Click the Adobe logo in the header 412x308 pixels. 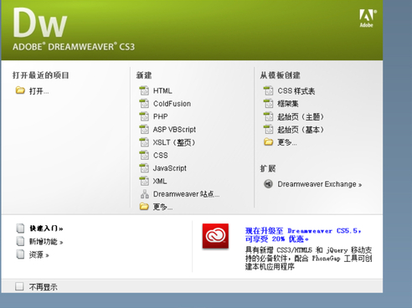point(368,18)
